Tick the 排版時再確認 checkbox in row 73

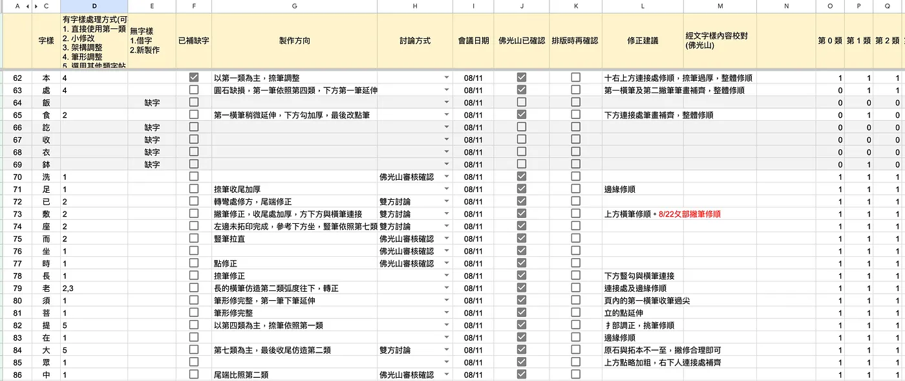[x=575, y=213]
